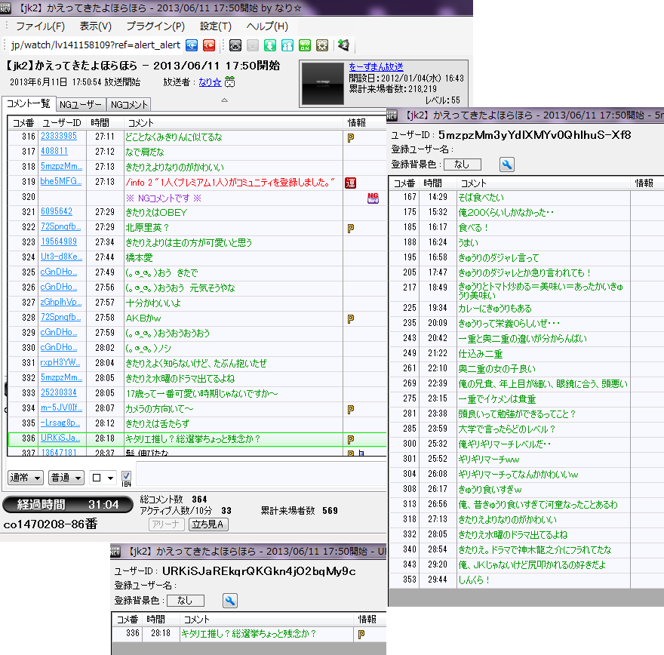This screenshot has width=664, height=655.
Task: Click the red disconnect icon beside the URL box
Action: click(x=209, y=45)
